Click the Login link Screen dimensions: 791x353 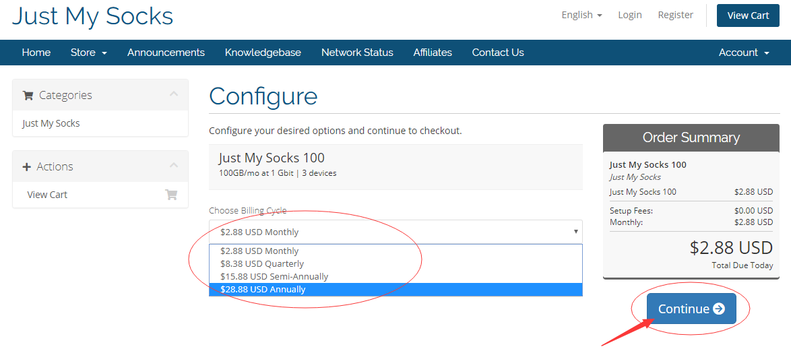(x=630, y=15)
